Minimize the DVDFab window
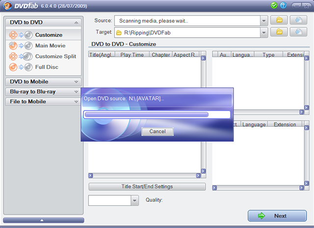The width and height of the screenshot is (314, 228). pyautogui.click(x=296, y=6)
